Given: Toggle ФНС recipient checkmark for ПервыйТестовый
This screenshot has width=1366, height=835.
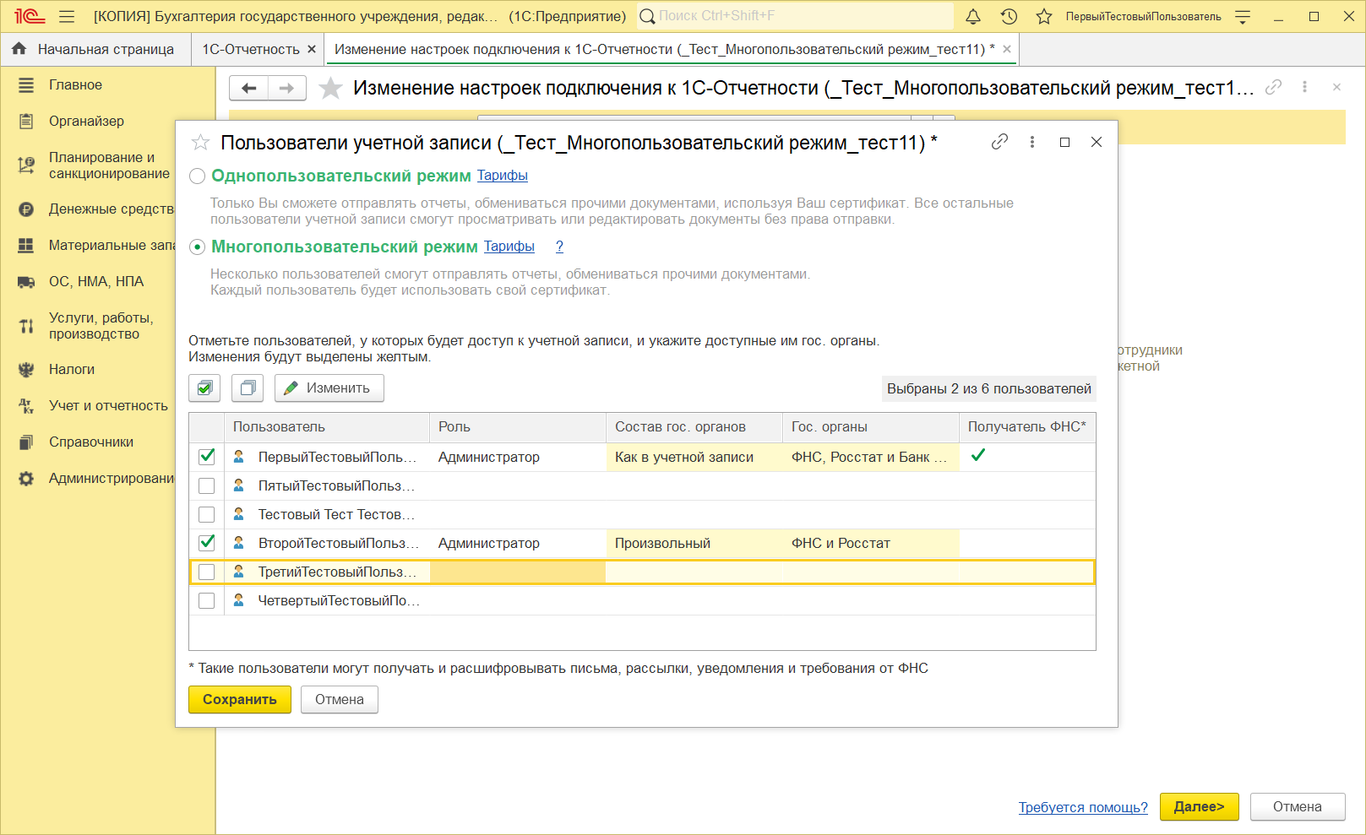Looking at the screenshot, I should (978, 455).
